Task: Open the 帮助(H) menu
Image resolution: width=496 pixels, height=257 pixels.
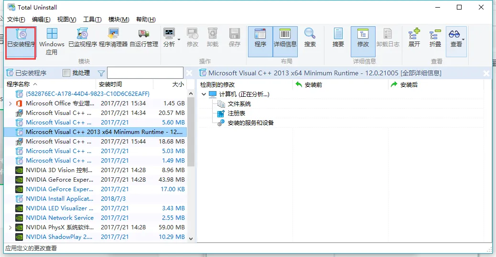Action: pos(146,19)
